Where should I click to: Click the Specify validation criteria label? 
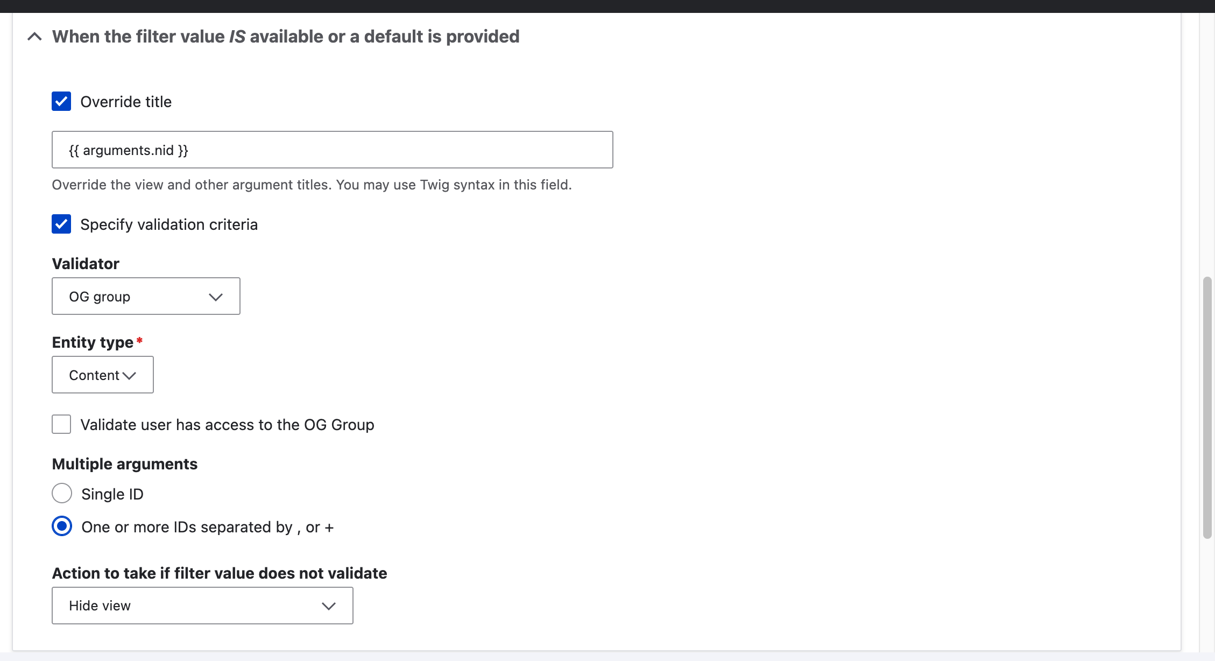pyautogui.click(x=169, y=224)
